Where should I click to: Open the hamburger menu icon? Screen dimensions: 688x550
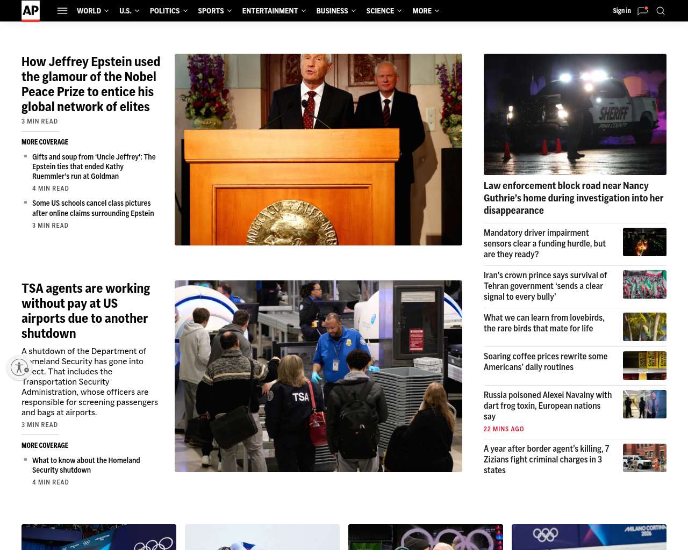(x=62, y=11)
